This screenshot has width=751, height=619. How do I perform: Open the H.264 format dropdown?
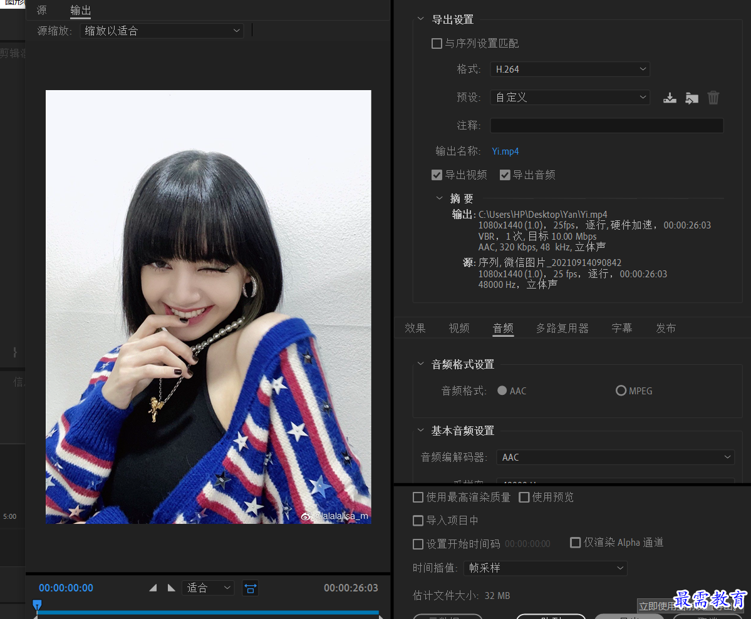(x=570, y=69)
